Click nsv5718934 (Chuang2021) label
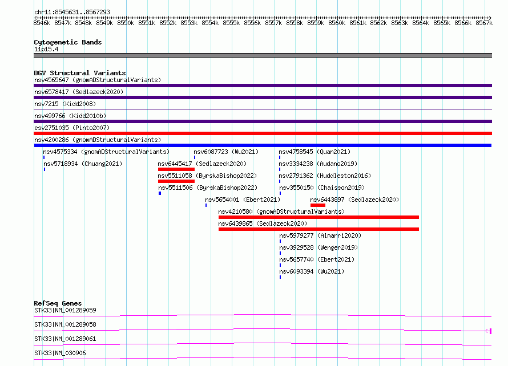The height and width of the screenshot is (366, 508). [x=83, y=164]
